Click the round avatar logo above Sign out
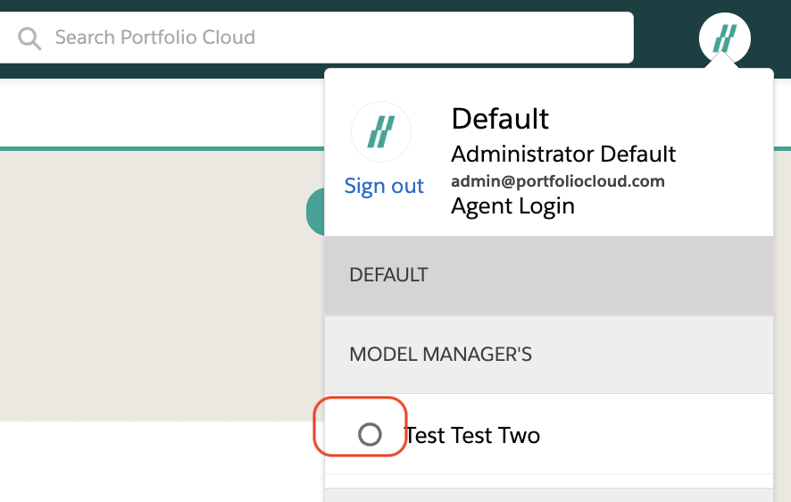Viewport: 791px width, 502px height. click(x=381, y=132)
